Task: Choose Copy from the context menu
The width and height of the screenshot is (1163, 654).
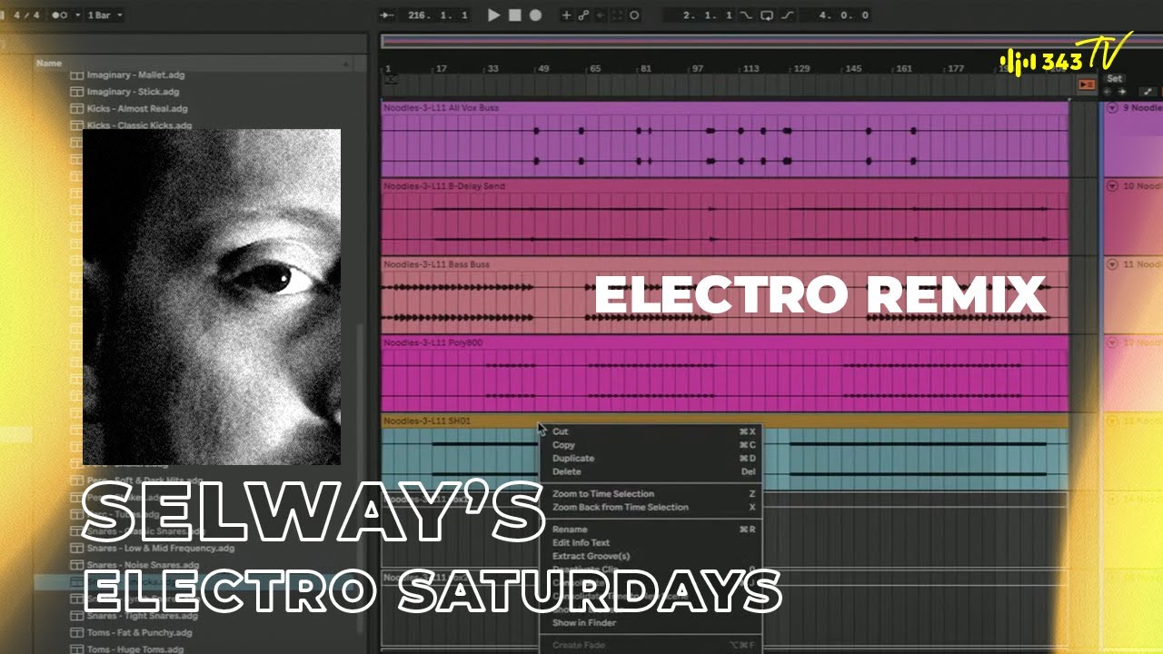Action: tap(651, 445)
